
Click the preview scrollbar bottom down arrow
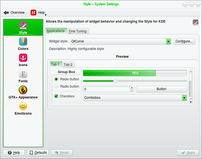(x=191, y=102)
